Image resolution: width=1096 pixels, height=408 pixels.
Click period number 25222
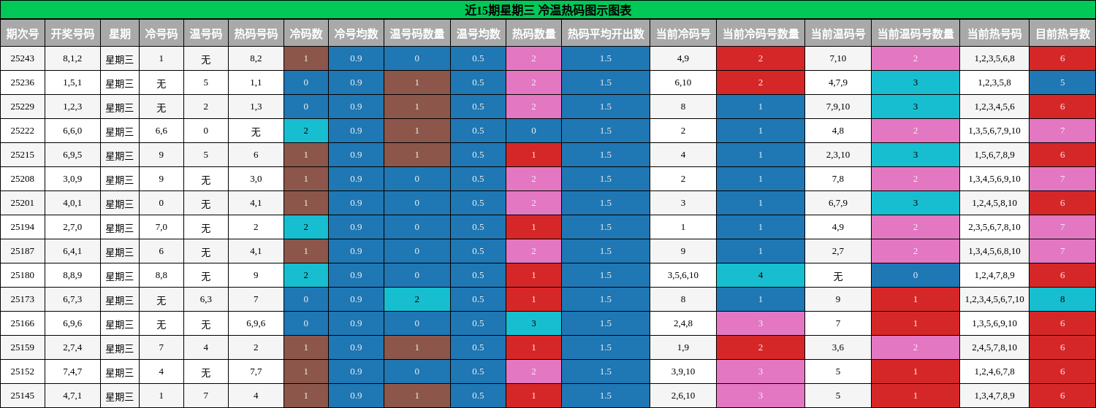[22, 131]
